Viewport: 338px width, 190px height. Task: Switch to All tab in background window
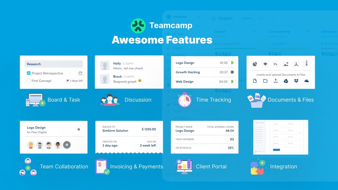pos(261,18)
